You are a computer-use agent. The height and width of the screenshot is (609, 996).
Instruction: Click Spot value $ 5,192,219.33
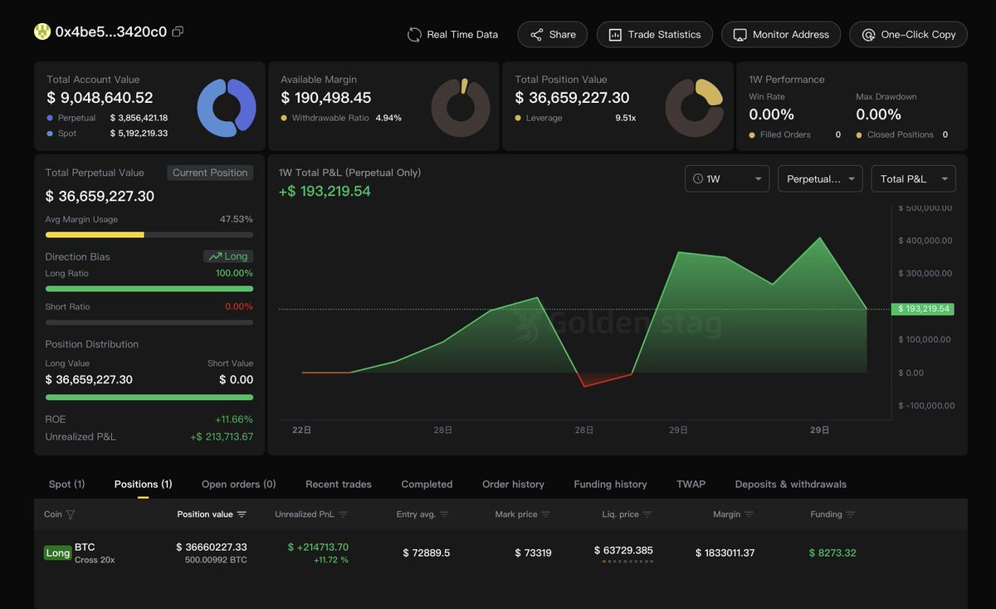pos(139,133)
